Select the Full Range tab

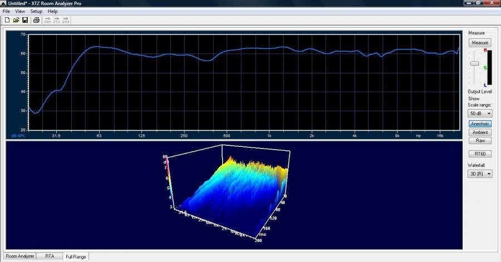76,256
